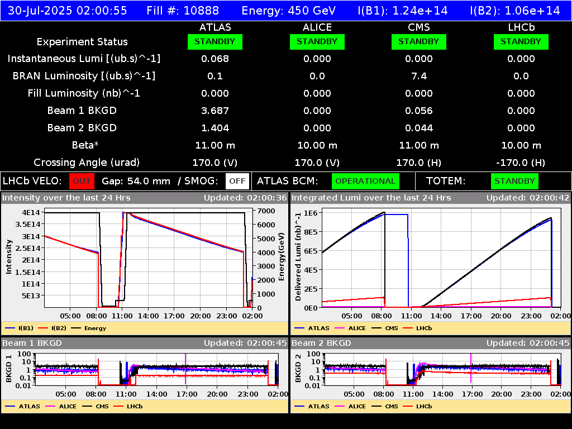
Task: Click CMS BRAN luminosity value 7.4
Action: point(419,76)
